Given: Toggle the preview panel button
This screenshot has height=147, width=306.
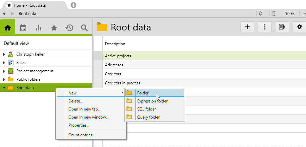Looking at the screenshot, I should tap(282, 27).
